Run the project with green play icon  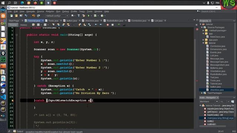tap(89, 16)
